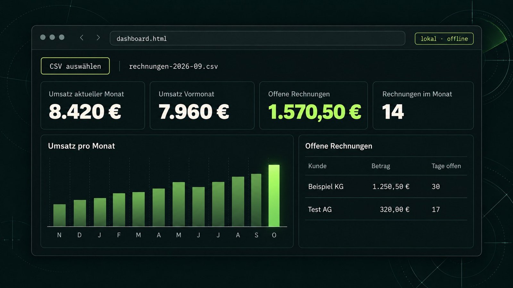Open the CSV auswählen file picker
The height and width of the screenshot is (288, 513).
tap(75, 66)
